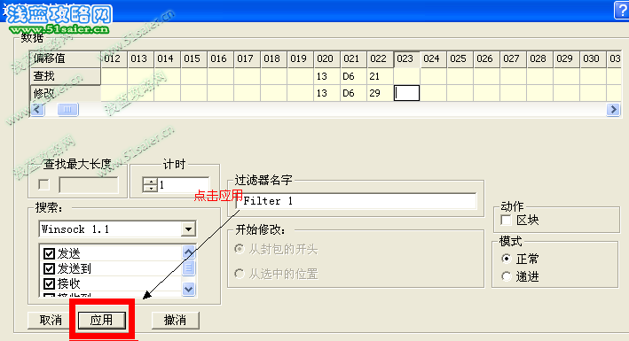Uncheck the 接收 checkbox
The height and width of the screenshot is (341, 629).
[x=49, y=283]
